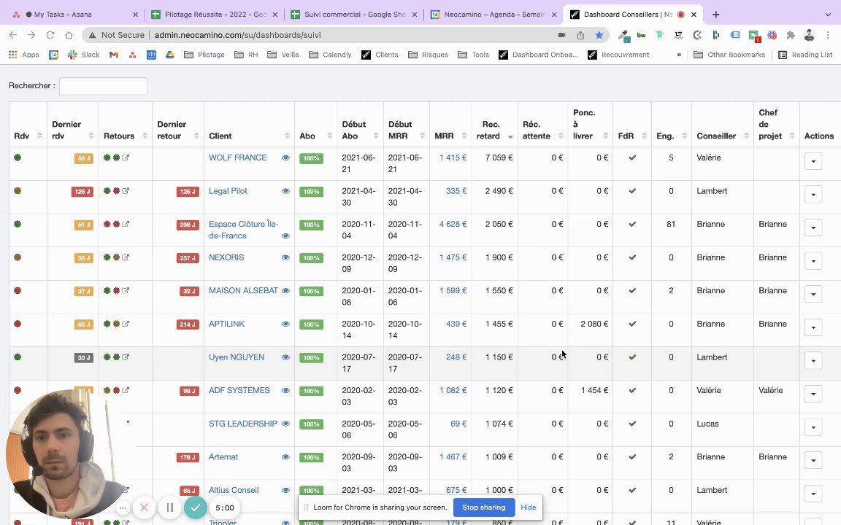Image resolution: width=841 pixels, height=525 pixels.
Task: Open the Gmail bookmark icon
Action: 114,55
